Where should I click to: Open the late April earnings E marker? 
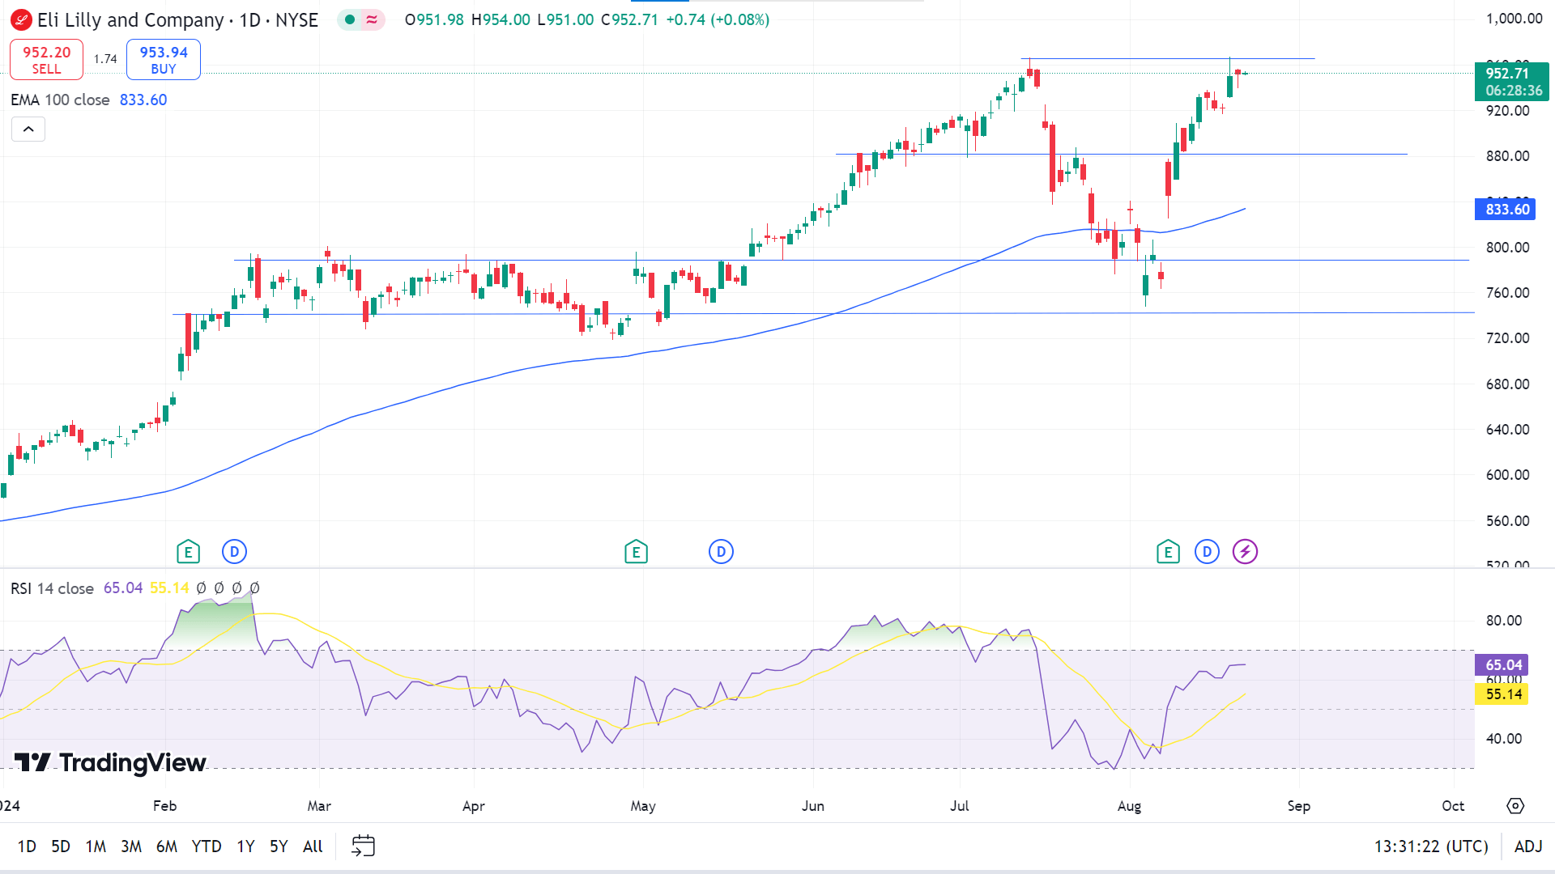tap(636, 552)
